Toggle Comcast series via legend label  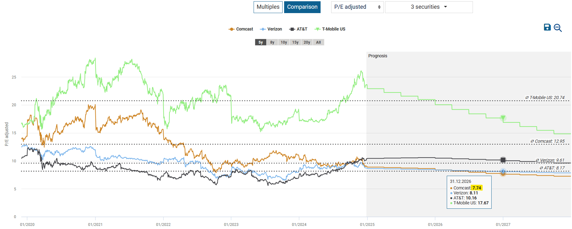tap(245, 29)
